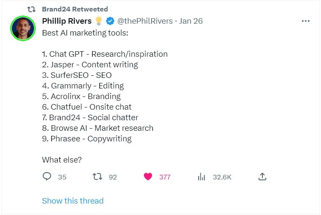Click the Brand24 Retweeted label

75,9
